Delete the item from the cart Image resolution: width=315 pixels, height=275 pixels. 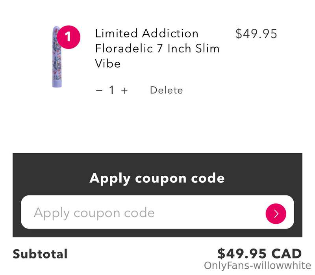point(166,90)
